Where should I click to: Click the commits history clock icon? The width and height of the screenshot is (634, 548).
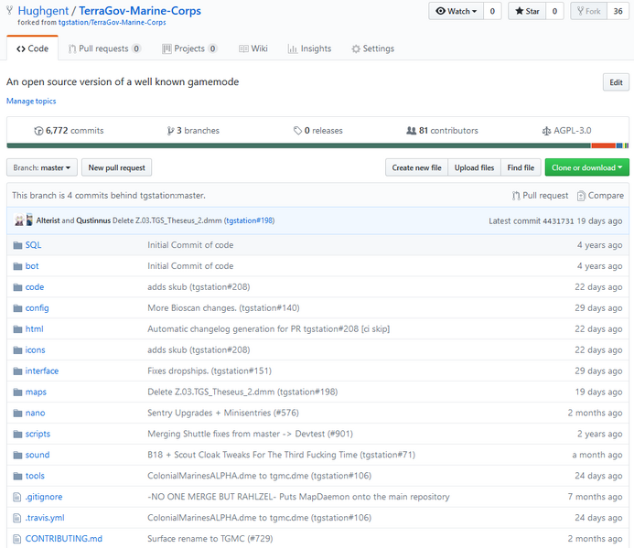click(x=38, y=131)
